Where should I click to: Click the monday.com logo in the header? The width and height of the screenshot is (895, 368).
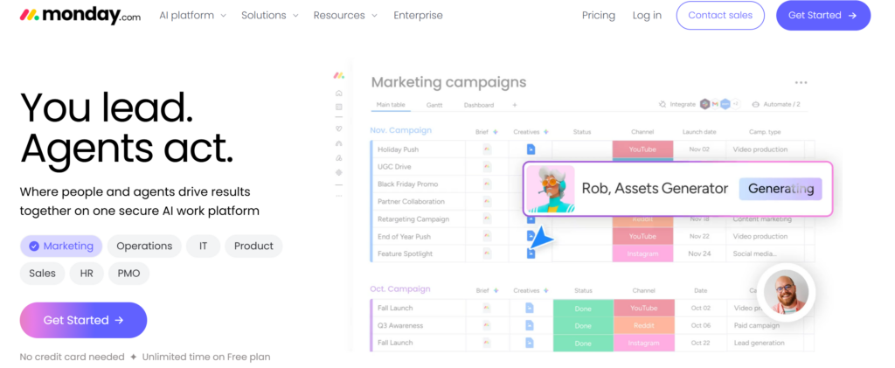click(80, 16)
